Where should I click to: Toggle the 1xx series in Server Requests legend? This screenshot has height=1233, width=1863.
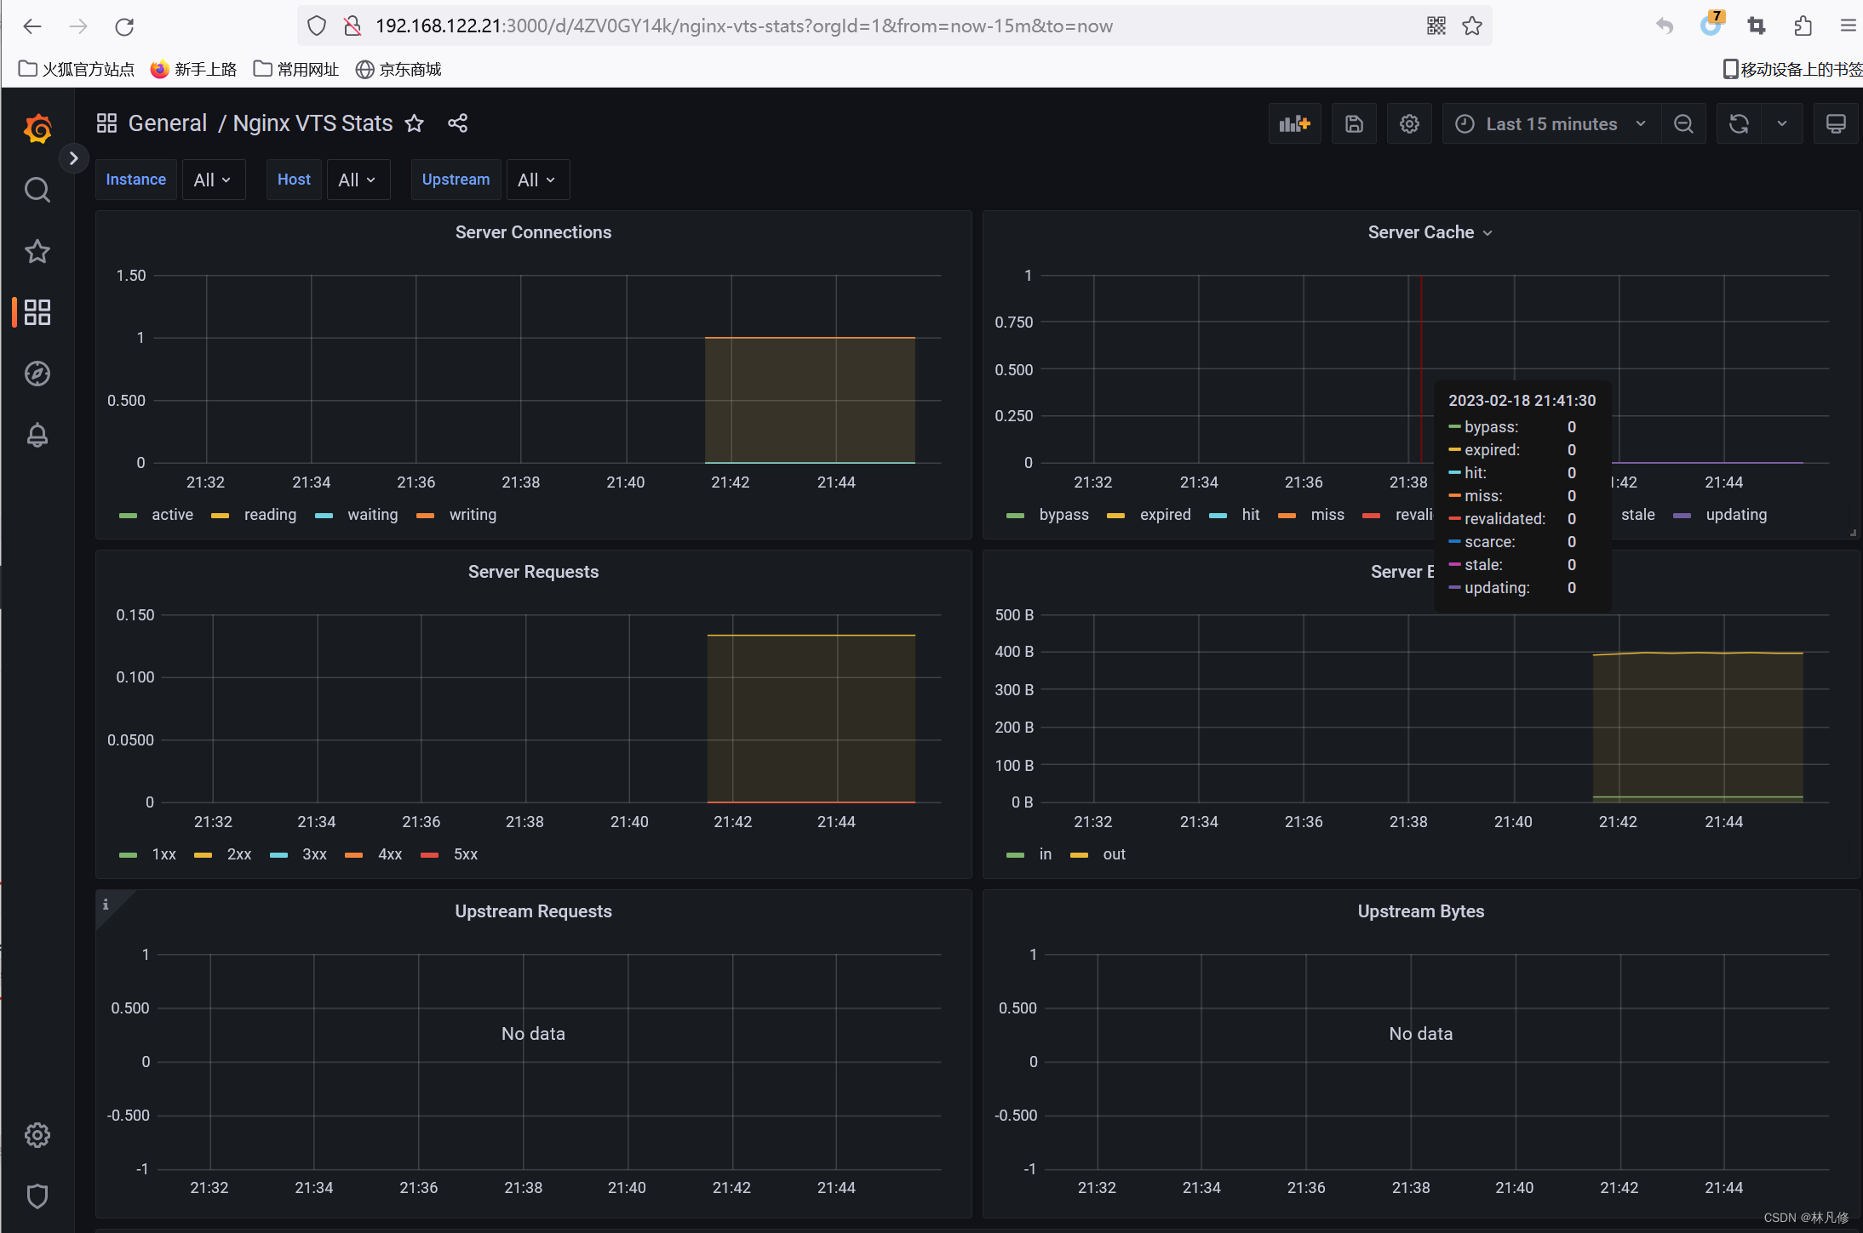pos(163,854)
